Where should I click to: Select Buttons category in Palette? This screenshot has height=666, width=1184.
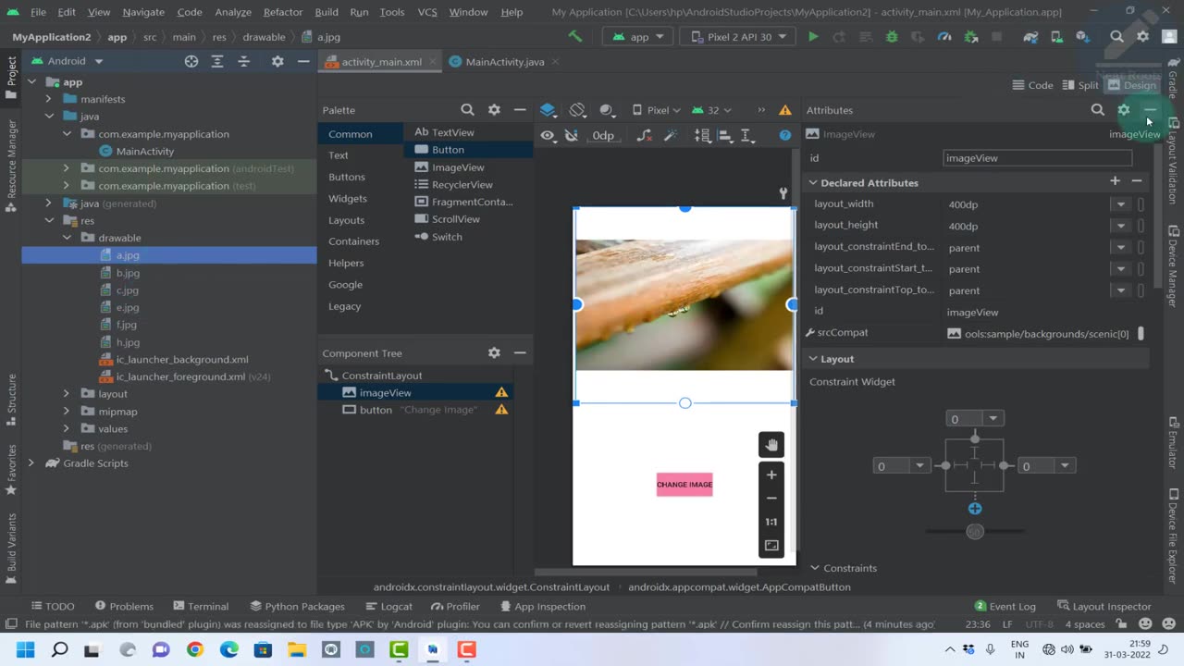(347, 177)
